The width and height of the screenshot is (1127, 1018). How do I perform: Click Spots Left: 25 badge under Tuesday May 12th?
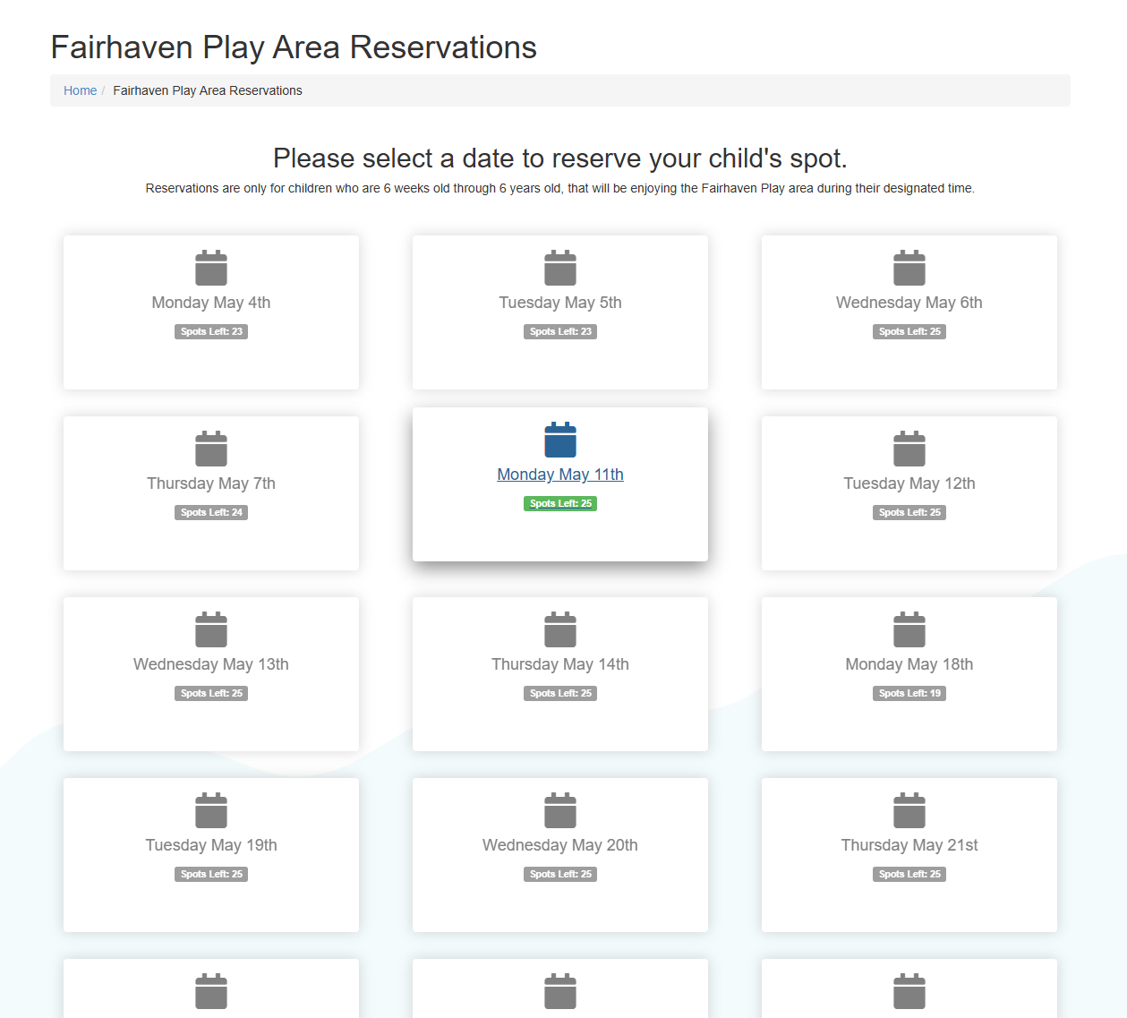(x=909, y=512)
